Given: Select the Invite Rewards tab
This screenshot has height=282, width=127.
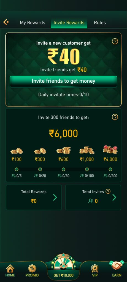Looking at the screenshot, I should 69,23.
